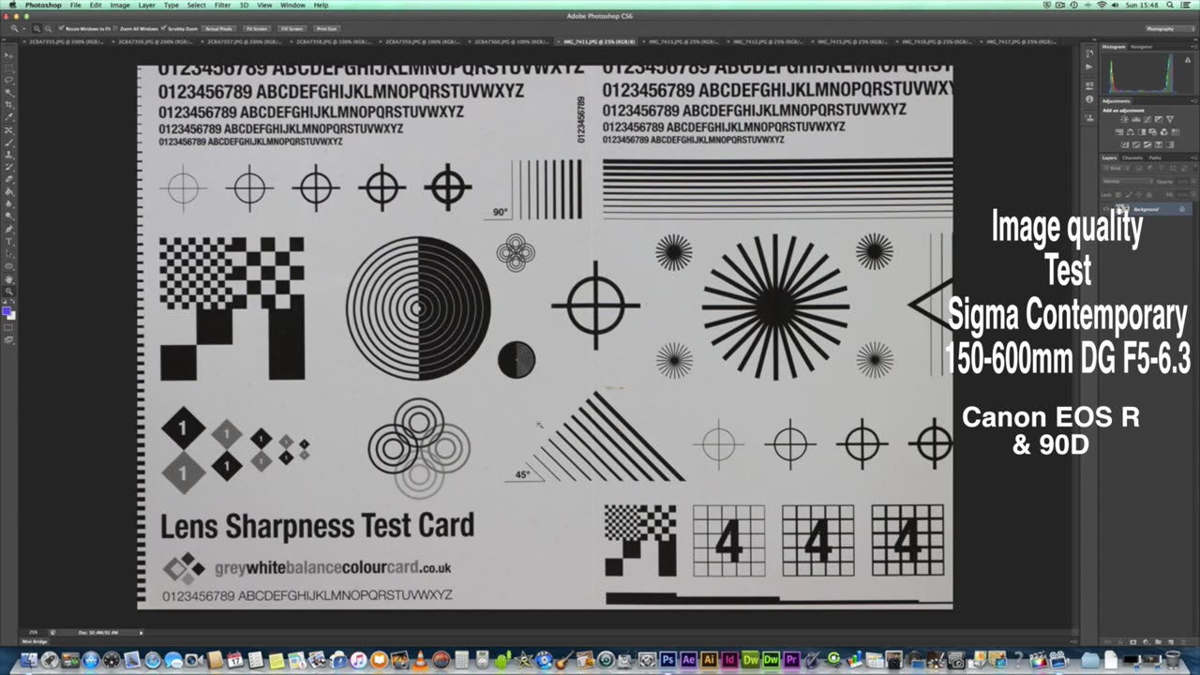
Task: Hide the Background layer with the eye icon
Action: 1107,209
